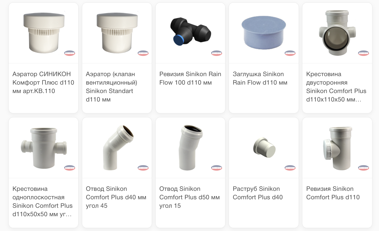
Task: Open the Раструб Sinikon Comfort Plus d40 link
Action: point(258,193)
